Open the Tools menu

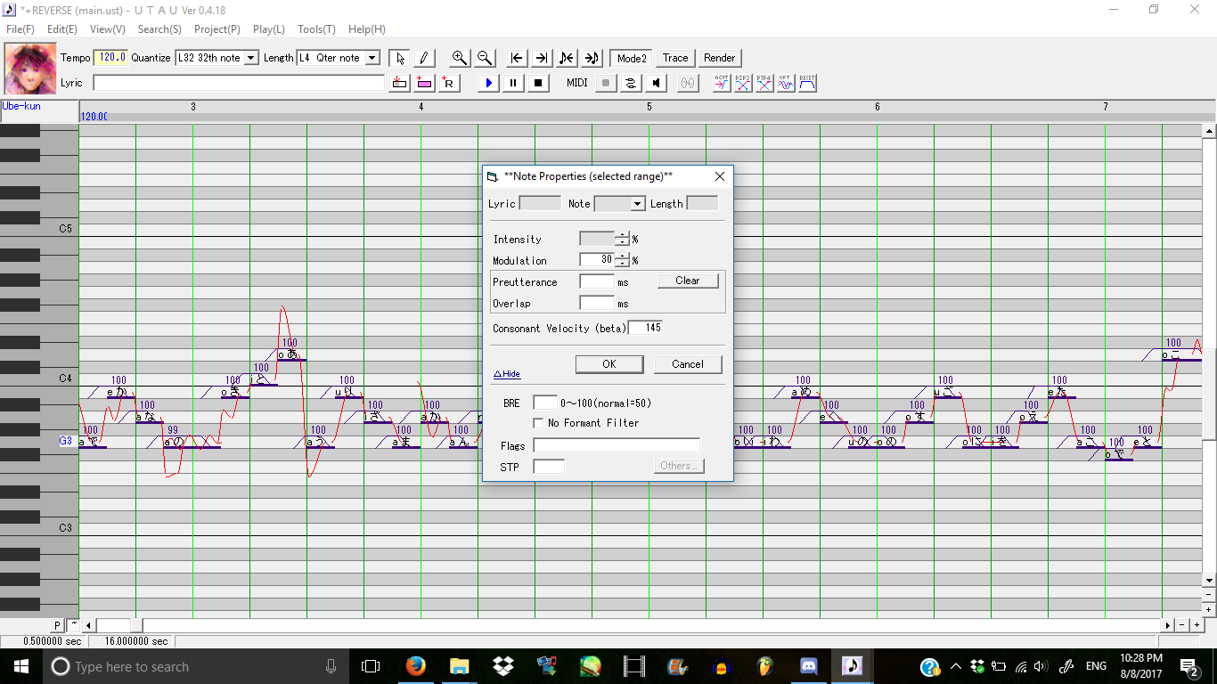pyautogui.click(x=316, y=29)
